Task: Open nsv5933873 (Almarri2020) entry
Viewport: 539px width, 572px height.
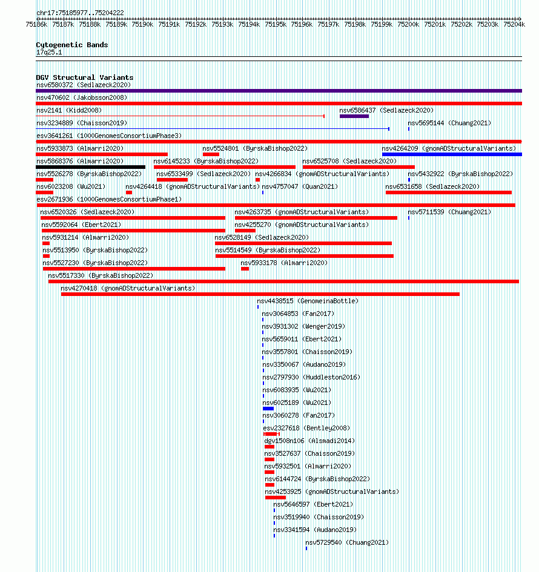Action: tap(80, 149)
